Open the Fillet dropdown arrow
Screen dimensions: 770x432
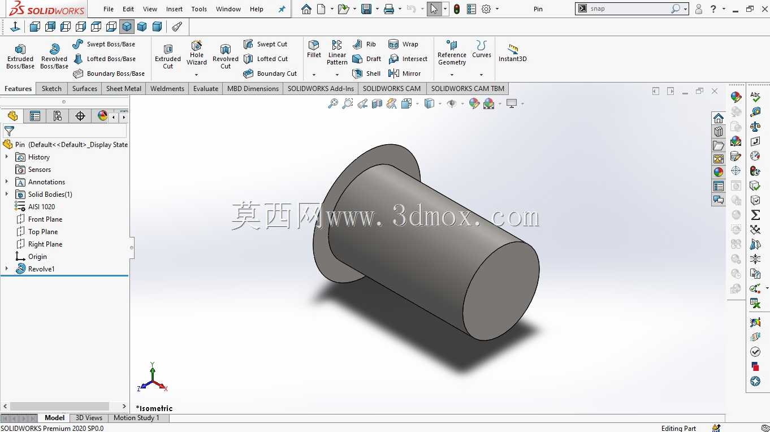314,75
